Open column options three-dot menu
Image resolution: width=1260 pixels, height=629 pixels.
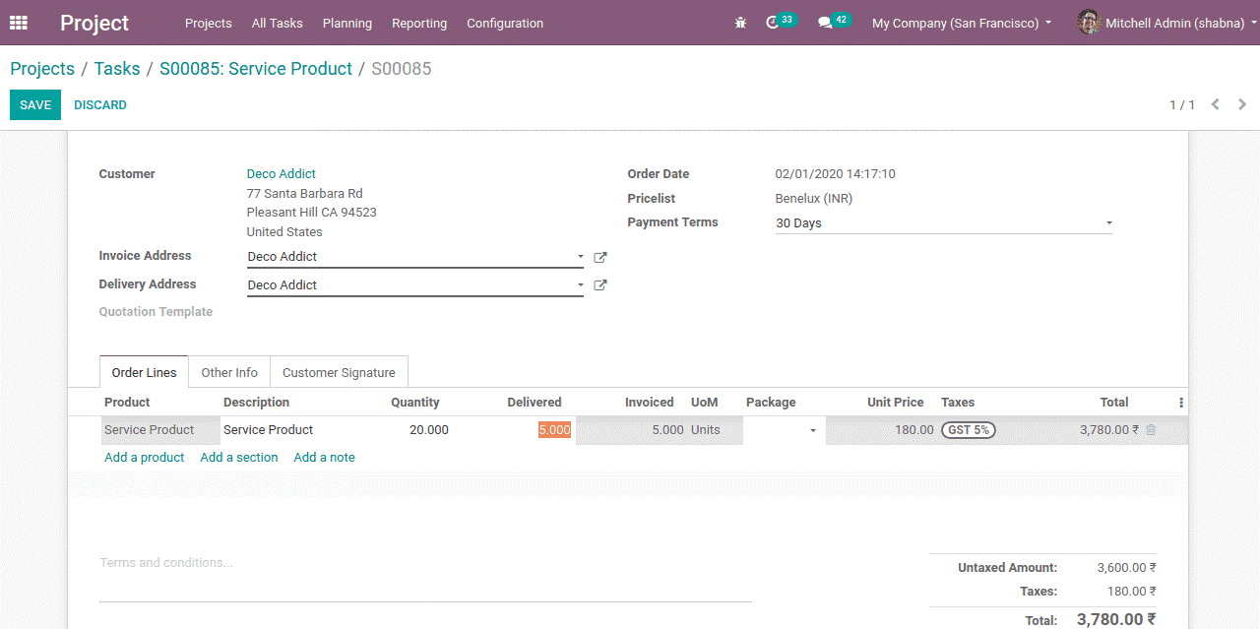tap(1181, 403)
